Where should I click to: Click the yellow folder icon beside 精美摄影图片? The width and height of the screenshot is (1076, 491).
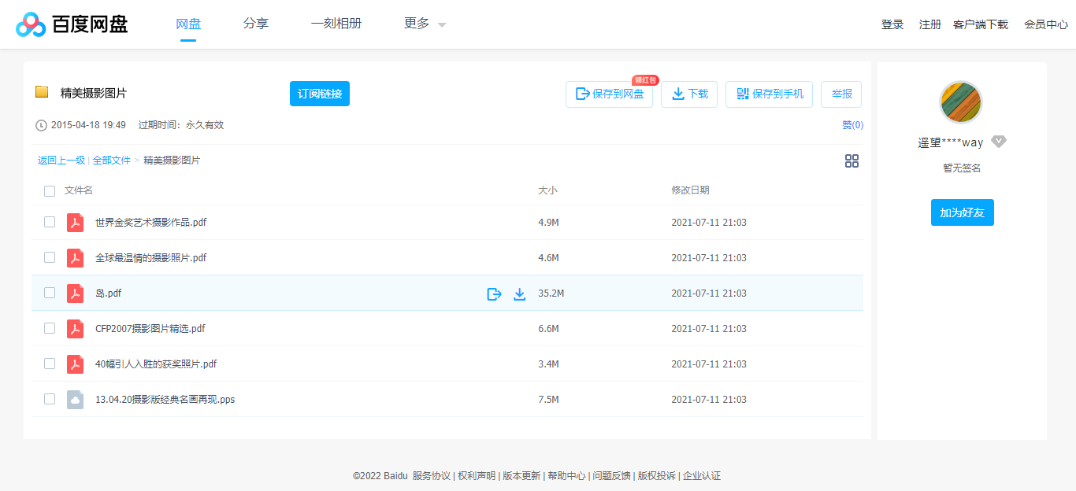[42, 93]
